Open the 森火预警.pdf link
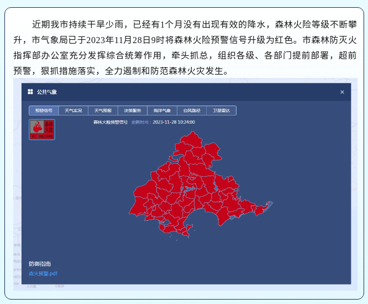368x304 pixels. [x=43, y=273]
